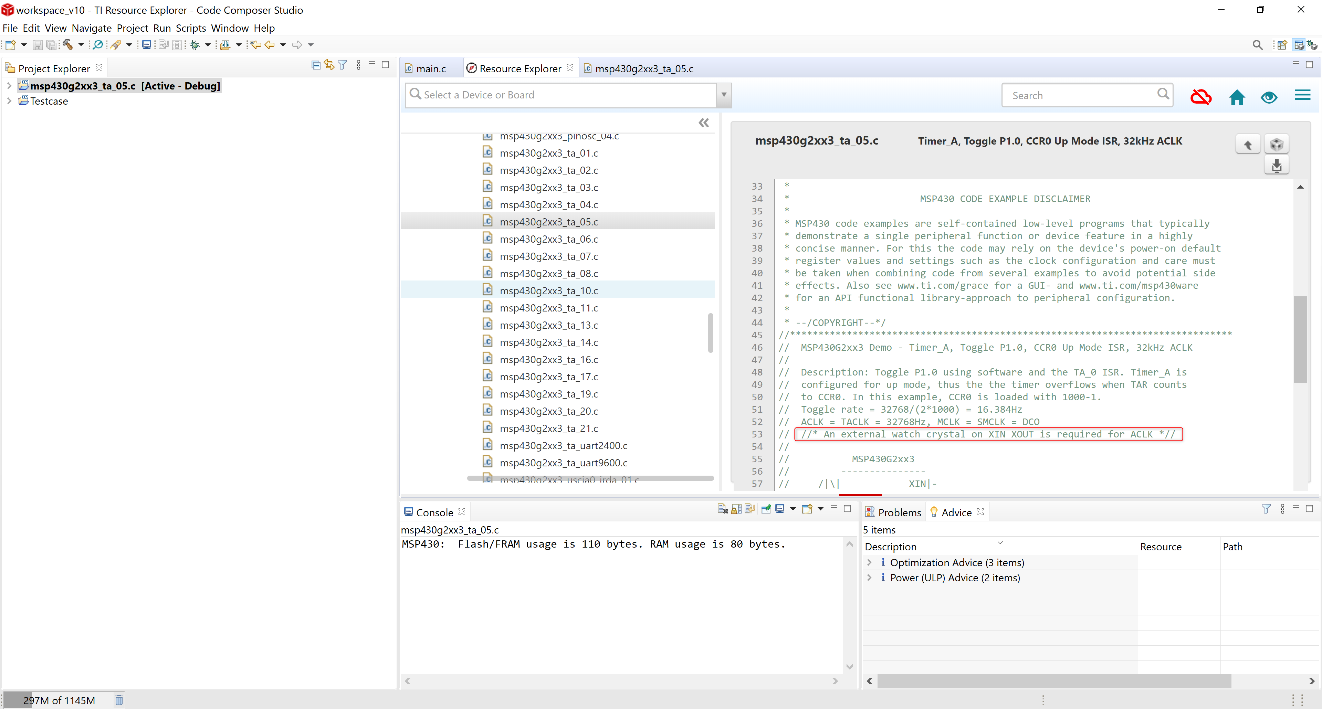Viewport: 1322px width, 709px height.
Task: Open the Scripts menu
Action: pos(190,28)
